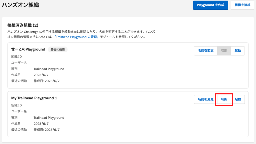The height and width of the screenshot is (144, 256).
Task: Click 最近の活動 value in せーこのPlayground card
Action: 46,81
